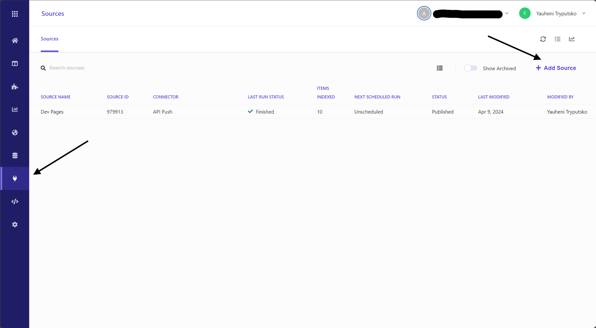Toggle the Show Archived switch
The image size is (596, 328).
point(471,68)
